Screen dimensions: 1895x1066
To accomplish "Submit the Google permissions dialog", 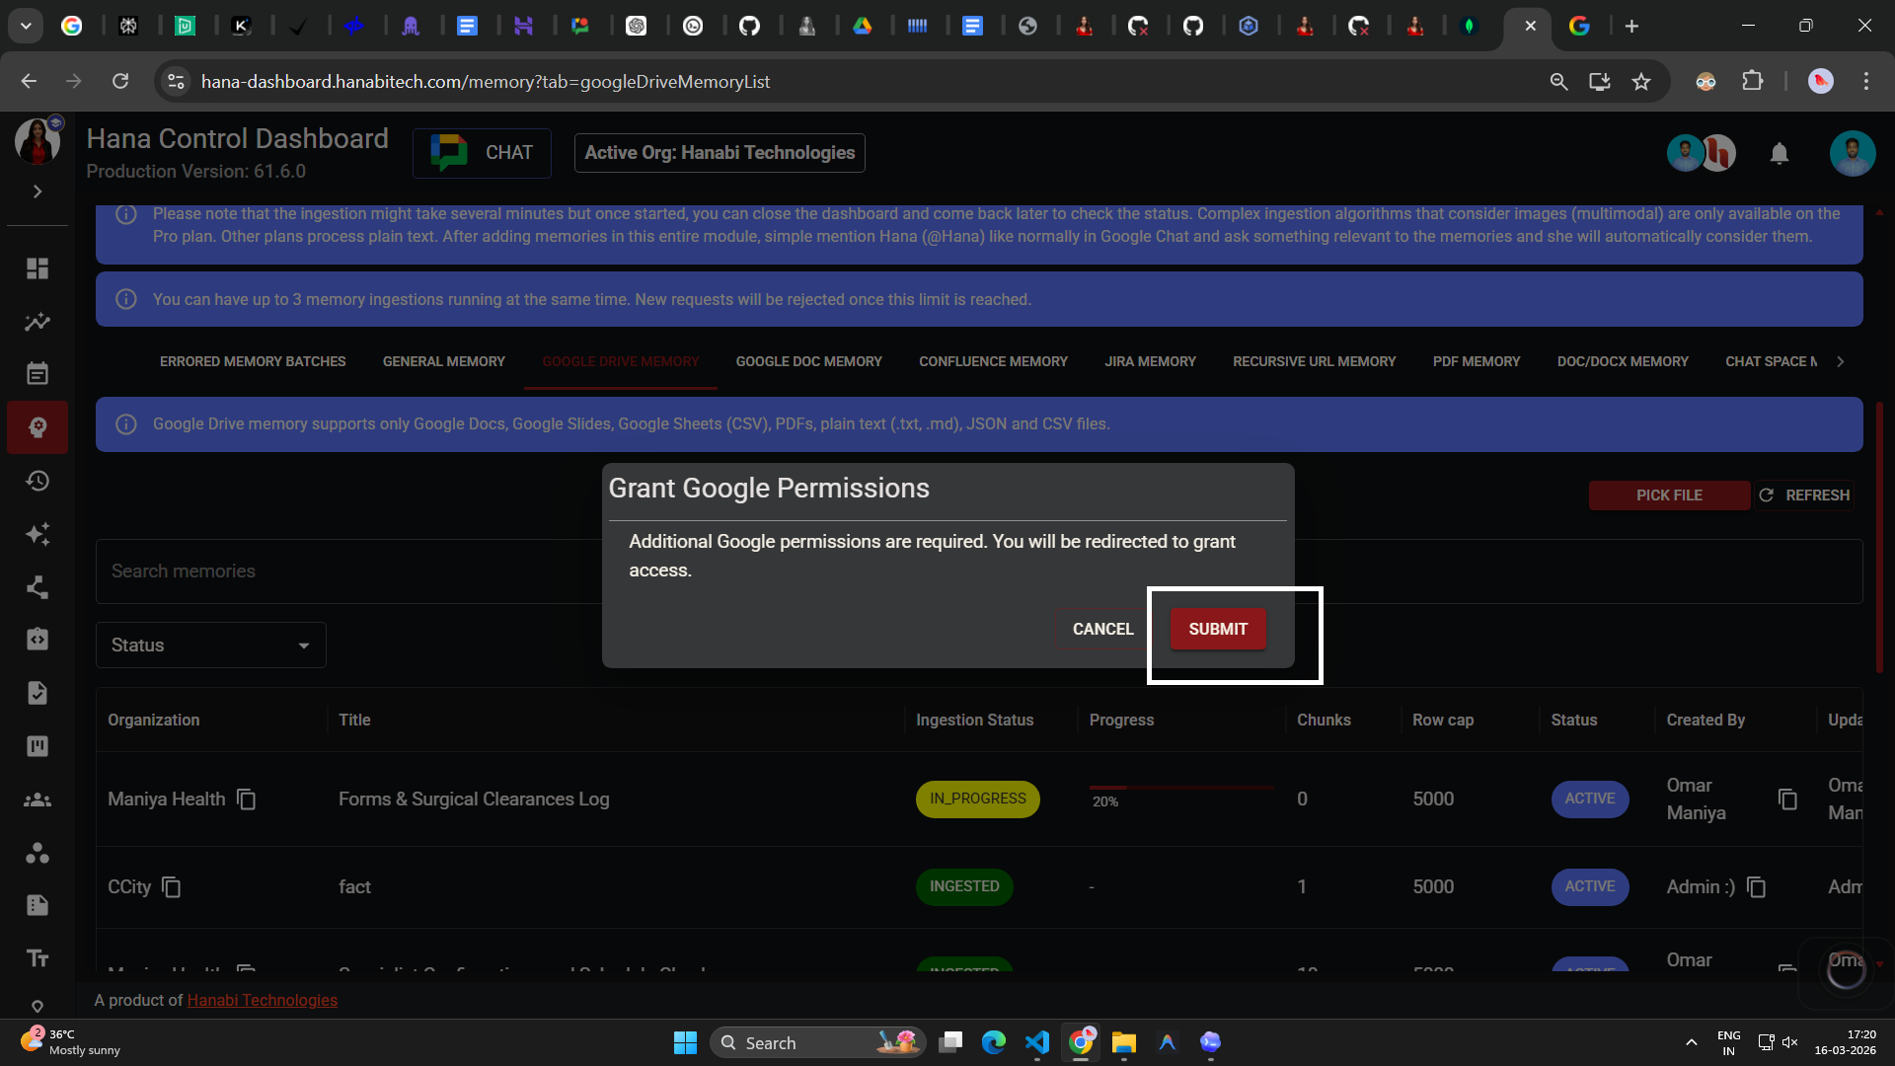I will (1217, 629).
